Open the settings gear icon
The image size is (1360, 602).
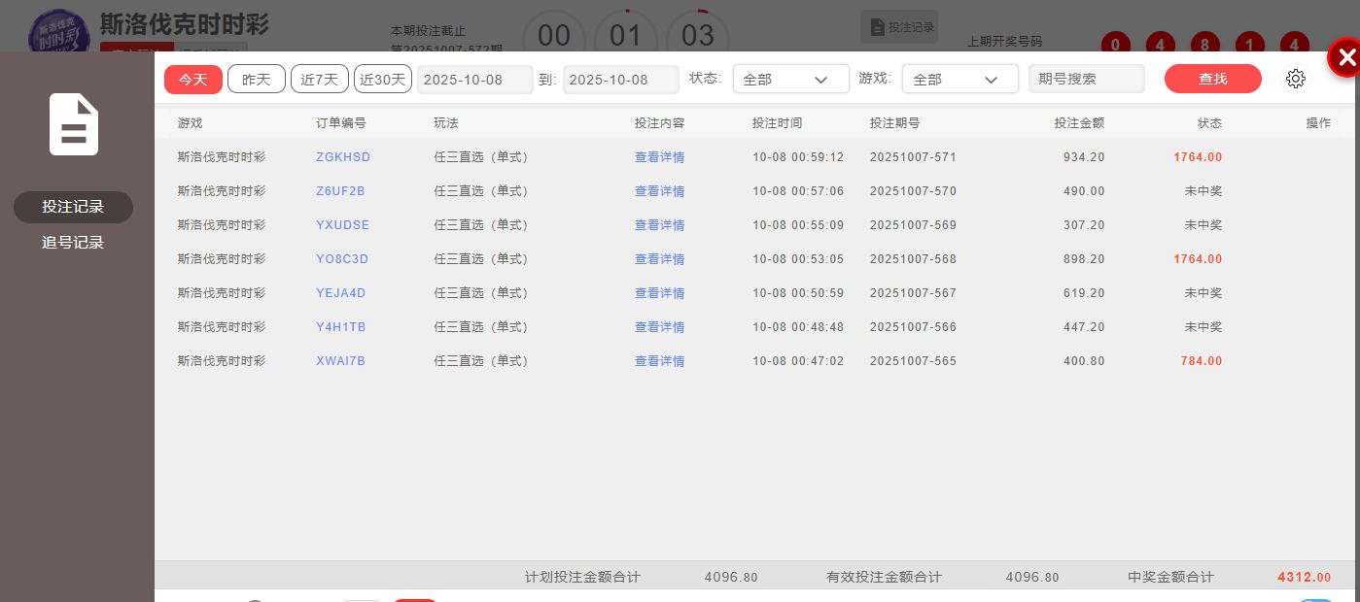coord(1295,80)
